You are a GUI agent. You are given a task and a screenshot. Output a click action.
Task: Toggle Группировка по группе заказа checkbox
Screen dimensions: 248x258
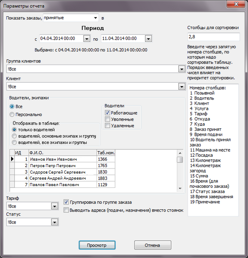66,202
